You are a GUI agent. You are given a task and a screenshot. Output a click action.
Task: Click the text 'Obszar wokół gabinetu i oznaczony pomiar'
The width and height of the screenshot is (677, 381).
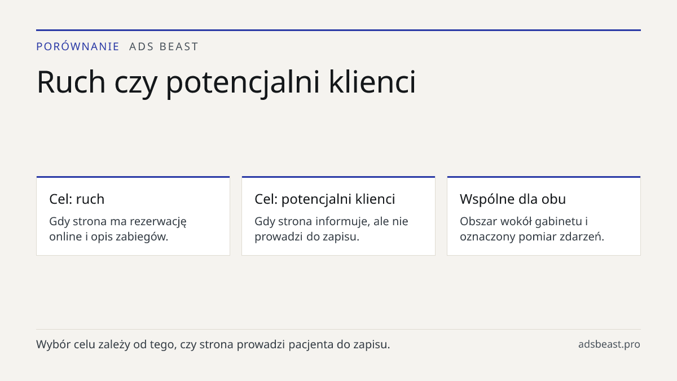532,229
